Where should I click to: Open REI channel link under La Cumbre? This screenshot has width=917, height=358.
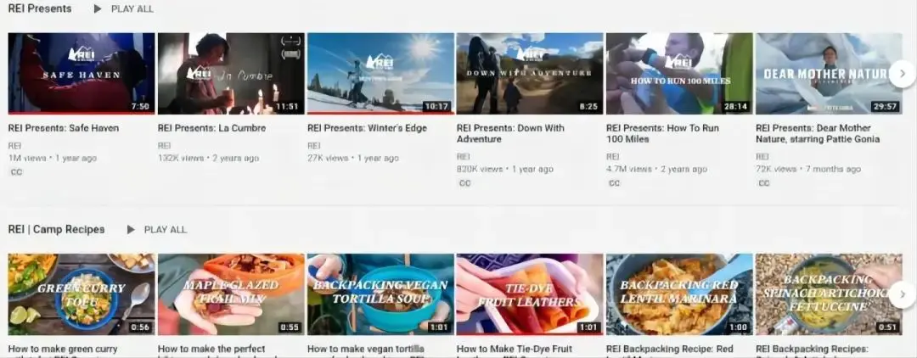pyautogui.click(x=165, y=146)
